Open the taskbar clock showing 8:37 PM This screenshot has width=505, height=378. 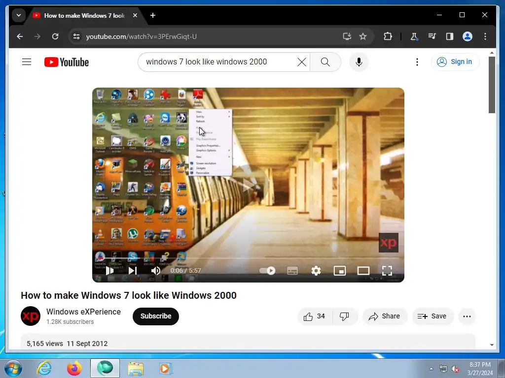(480, 369)
